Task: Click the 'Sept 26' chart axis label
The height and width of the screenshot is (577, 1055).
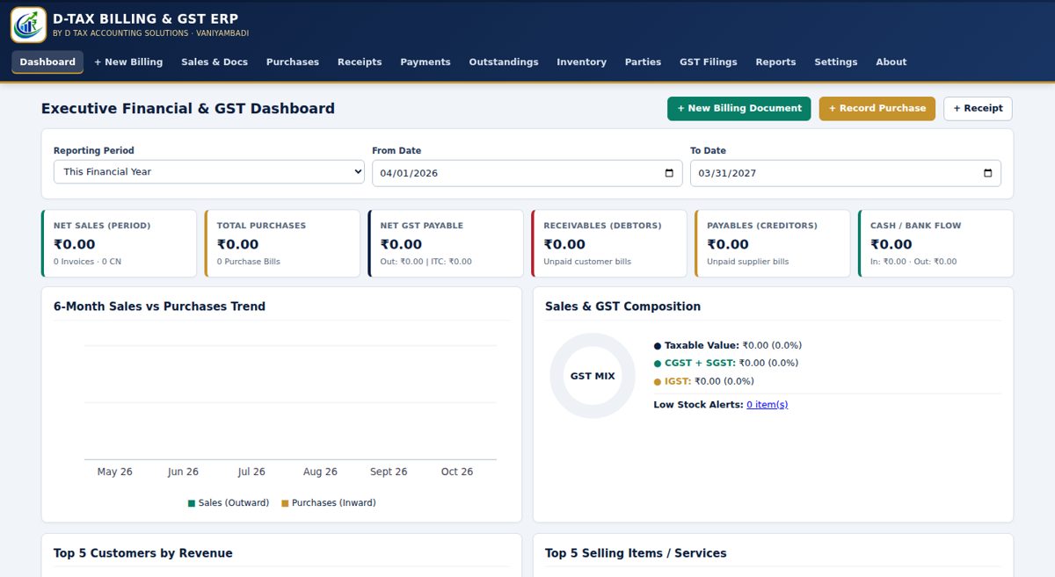Action: pos(389,472)
